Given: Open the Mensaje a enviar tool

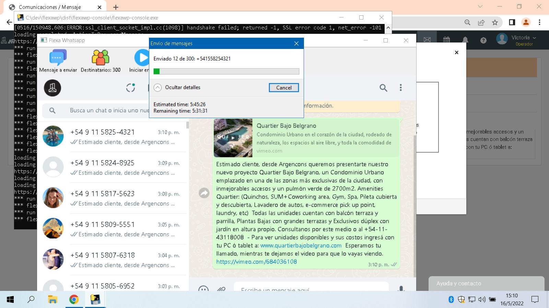Looking at the screenshot, I should click(x=58, y=61).
